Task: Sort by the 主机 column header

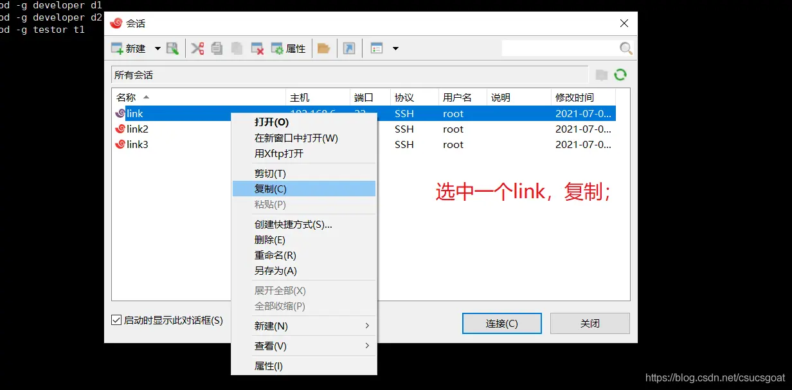Action: point(318,97)
